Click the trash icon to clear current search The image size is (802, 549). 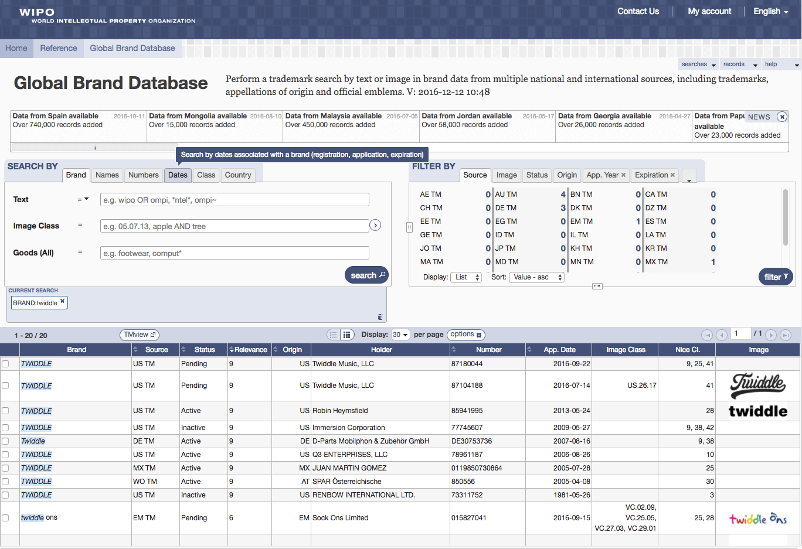(380, 317)
